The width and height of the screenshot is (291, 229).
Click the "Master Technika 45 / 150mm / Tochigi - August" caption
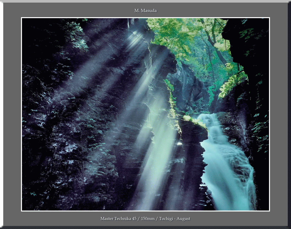click(x=145, y=219)
